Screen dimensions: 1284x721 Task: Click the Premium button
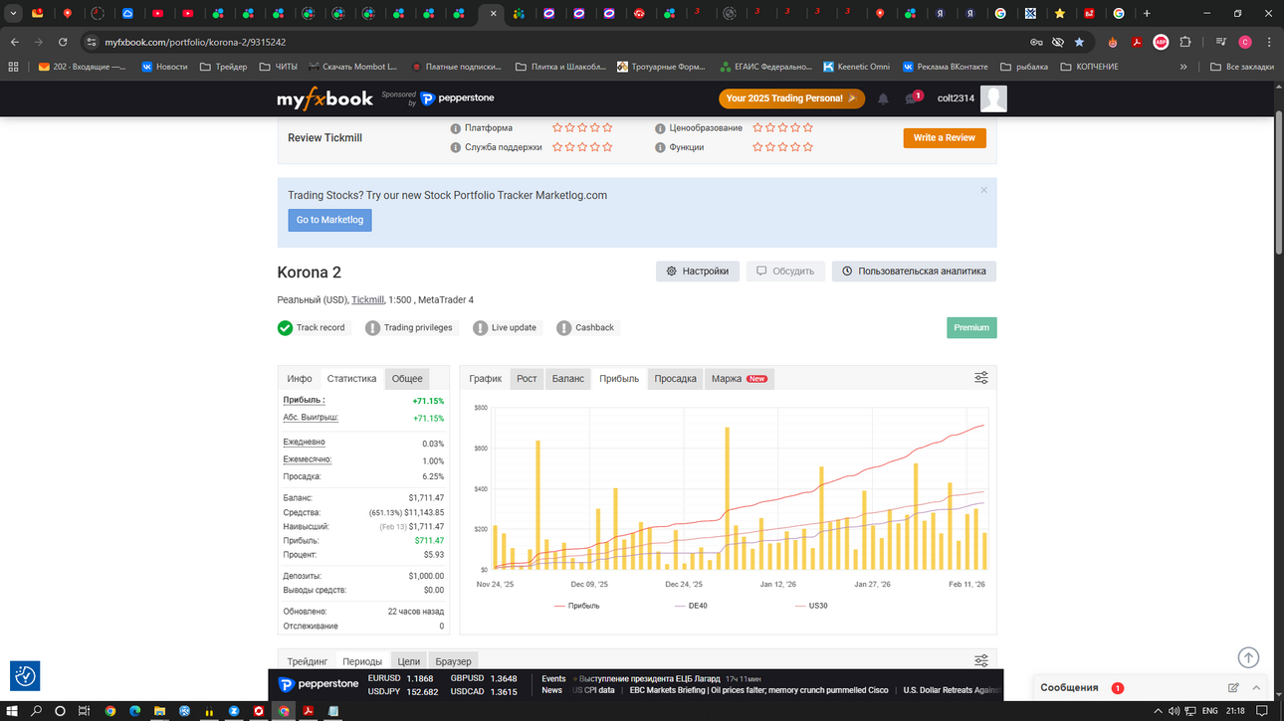coord(971,327)
